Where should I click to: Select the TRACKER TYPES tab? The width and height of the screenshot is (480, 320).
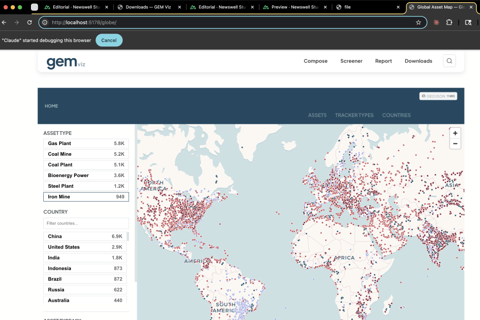(354, 115)
